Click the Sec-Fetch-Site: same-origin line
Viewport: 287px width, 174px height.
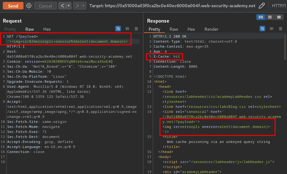tap(37, 122)
